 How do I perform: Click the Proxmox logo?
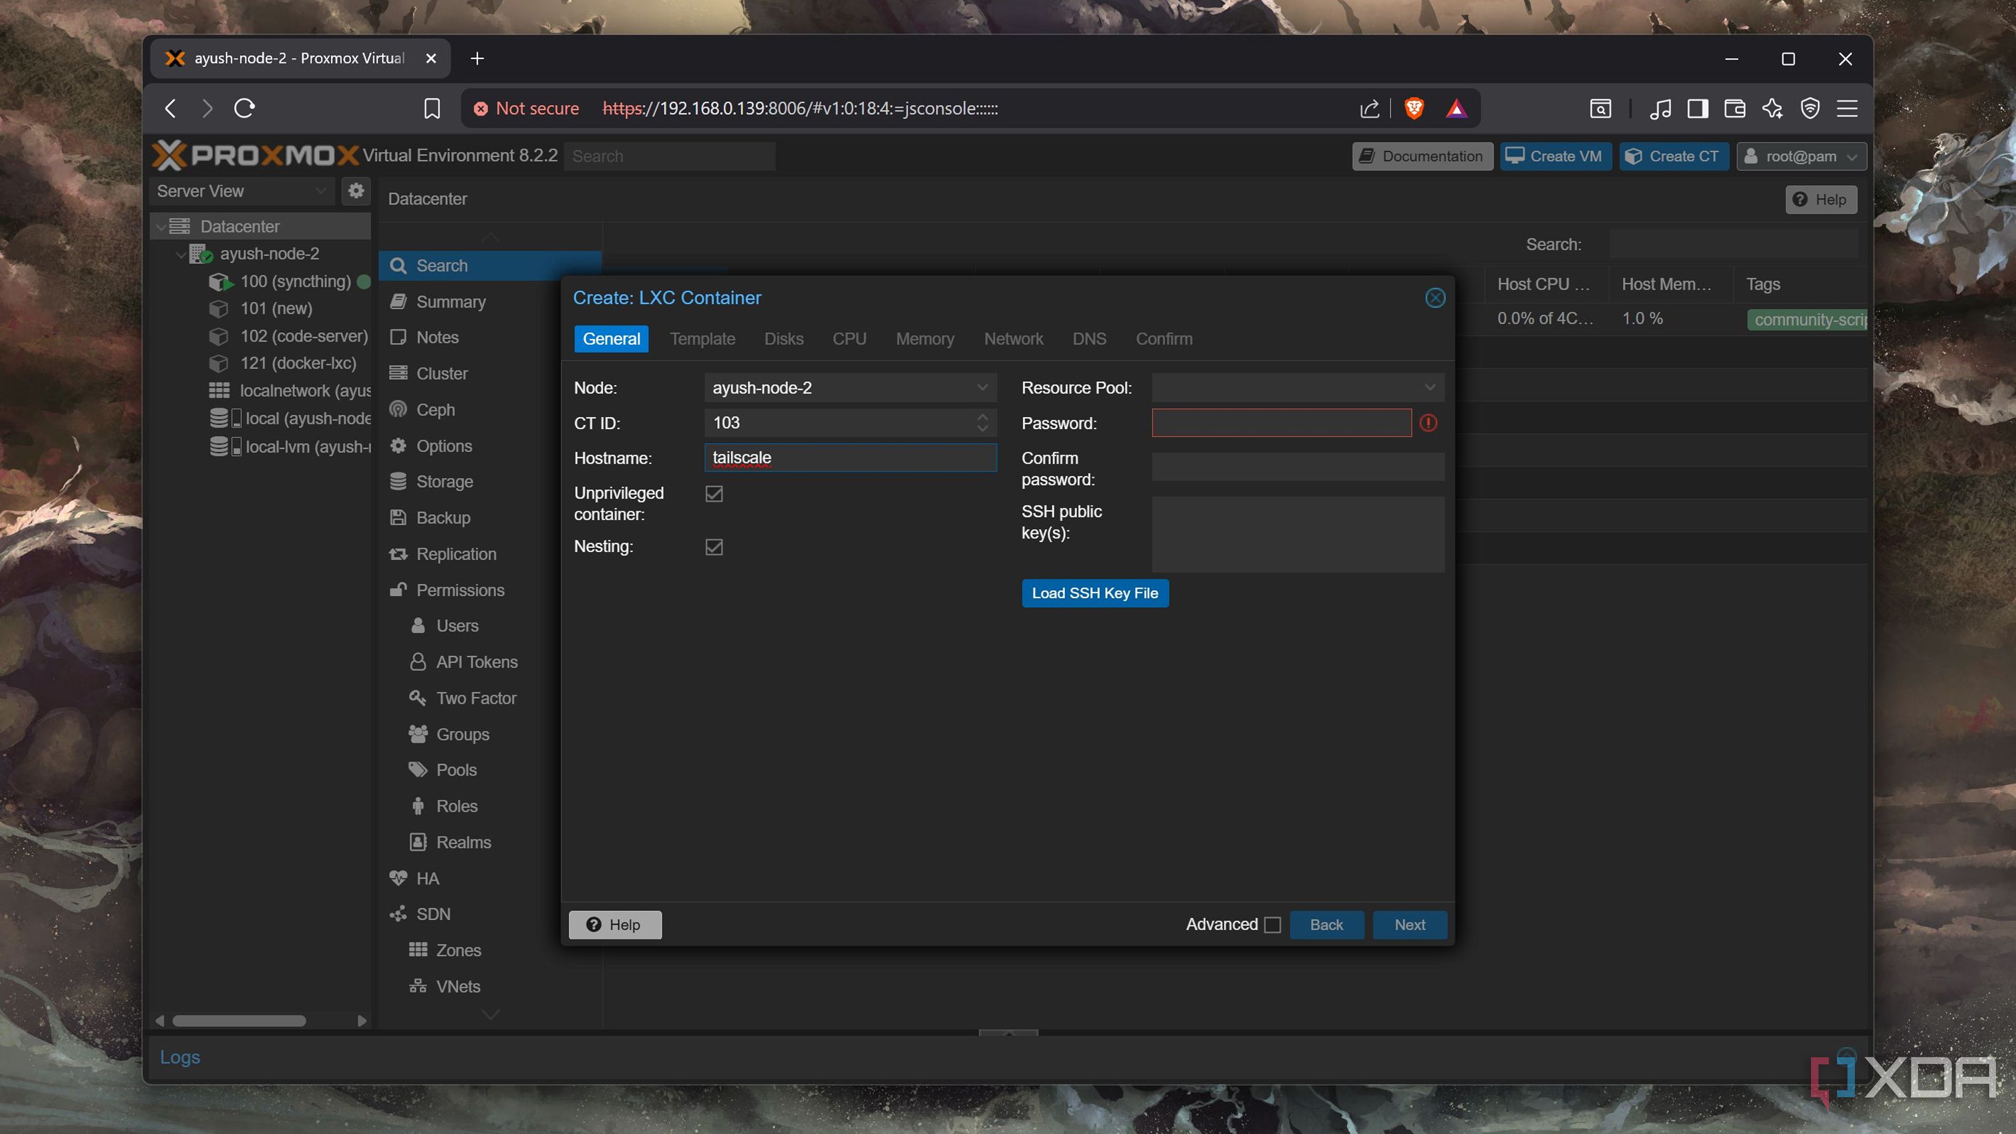[256, 156]
